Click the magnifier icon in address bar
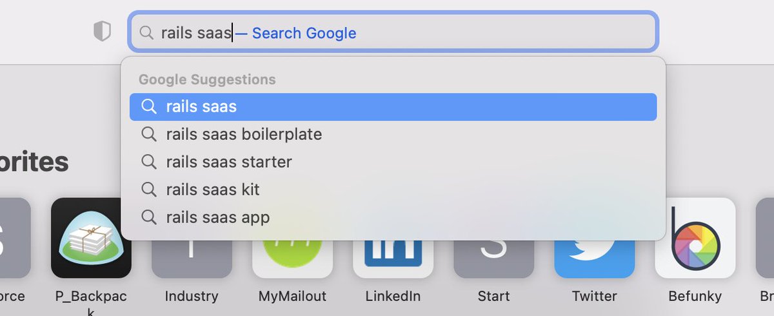The width and height of the screenshot is (774, 316). (x=147, y=33)
